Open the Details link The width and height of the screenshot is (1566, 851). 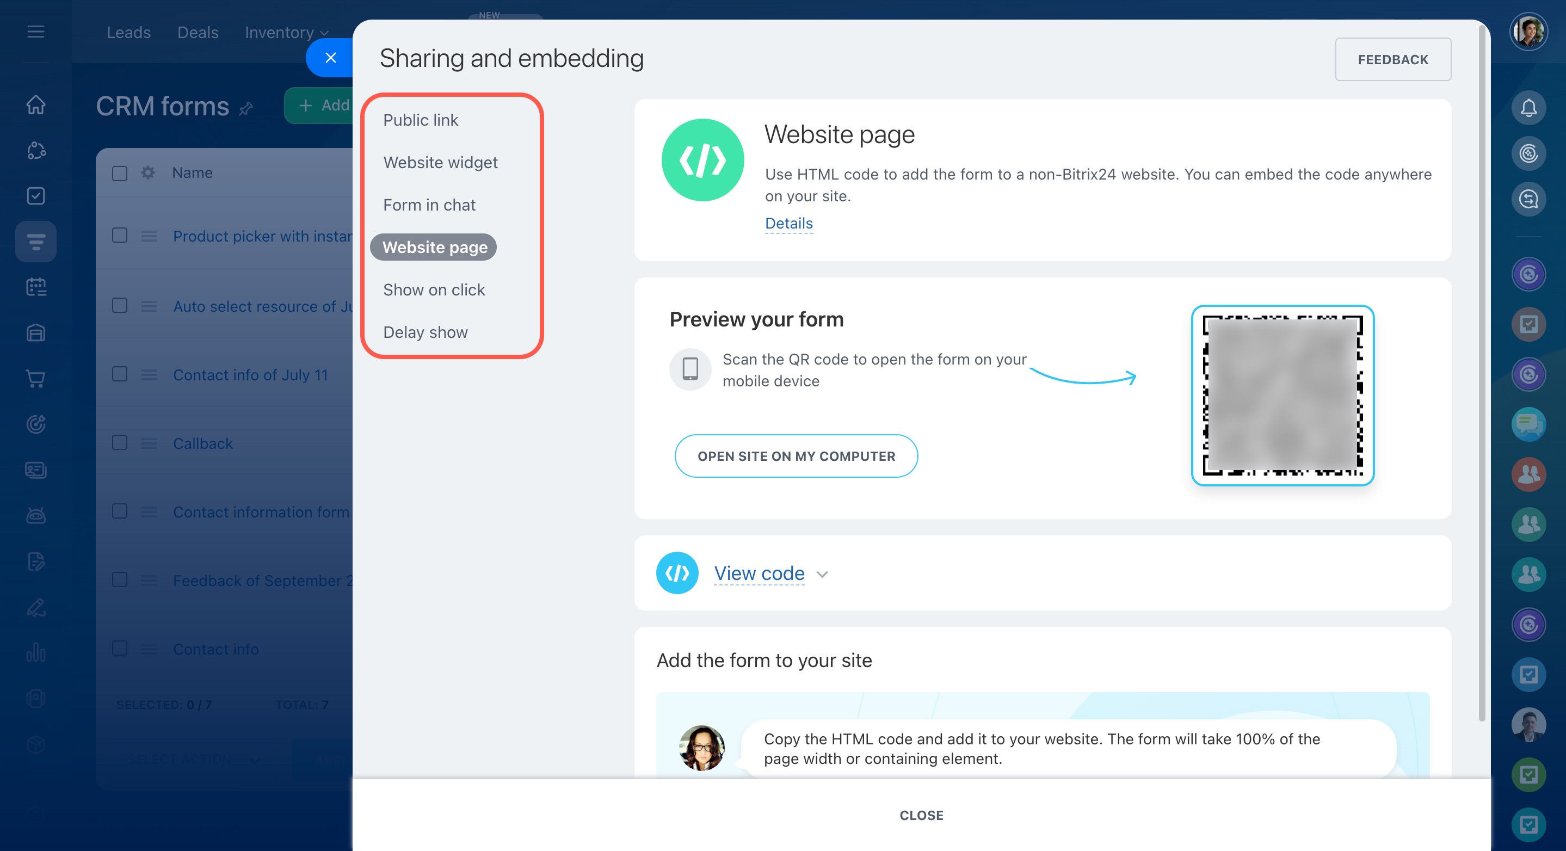pyautogui.click(x=788, y=223)
